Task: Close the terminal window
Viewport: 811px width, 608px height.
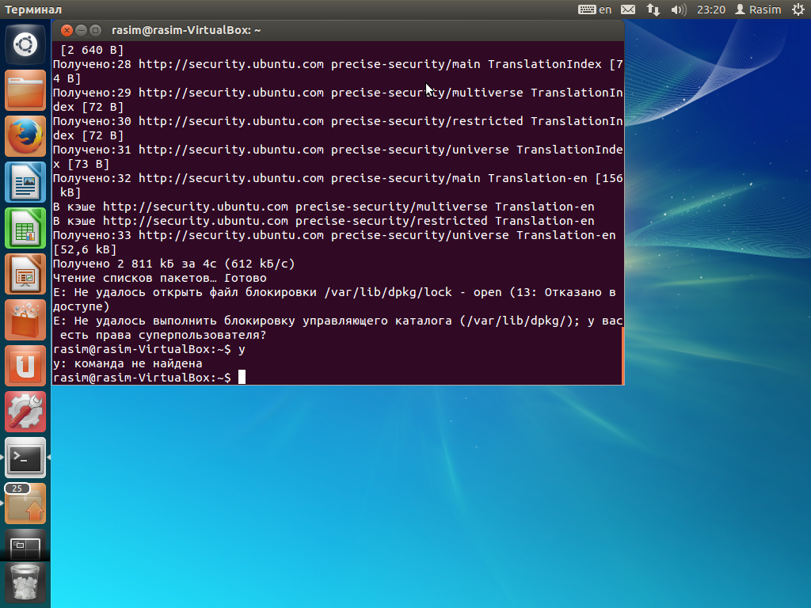Action: point(67,31)
